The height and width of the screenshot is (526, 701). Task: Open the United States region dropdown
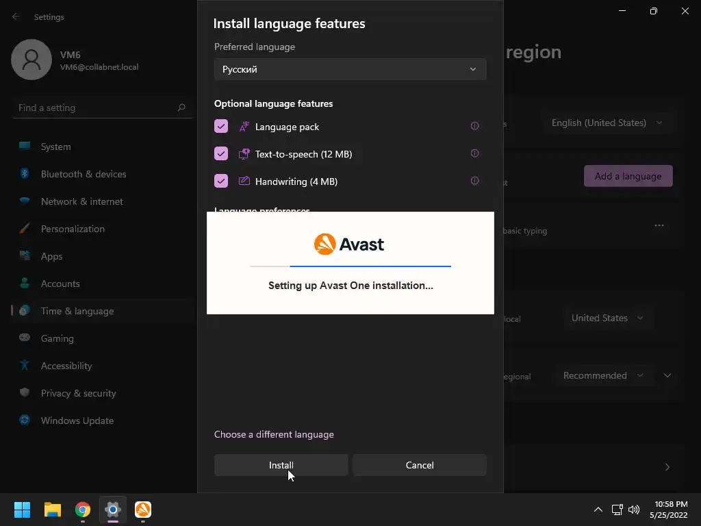point(607,318)
